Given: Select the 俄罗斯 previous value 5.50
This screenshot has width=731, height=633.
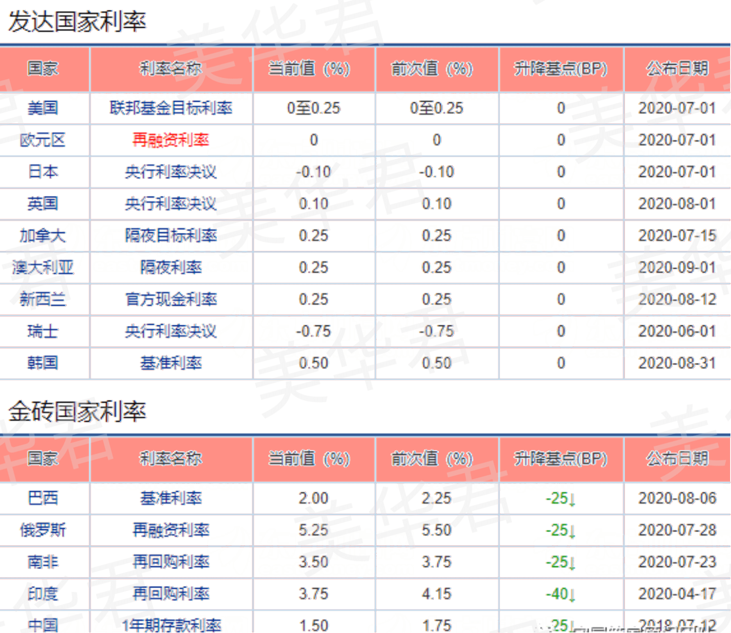Looking at the screenshot, I should coord(437,531).
